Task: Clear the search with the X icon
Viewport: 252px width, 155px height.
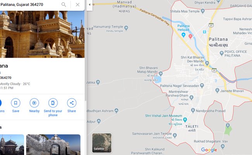Action: click(78, 5)
